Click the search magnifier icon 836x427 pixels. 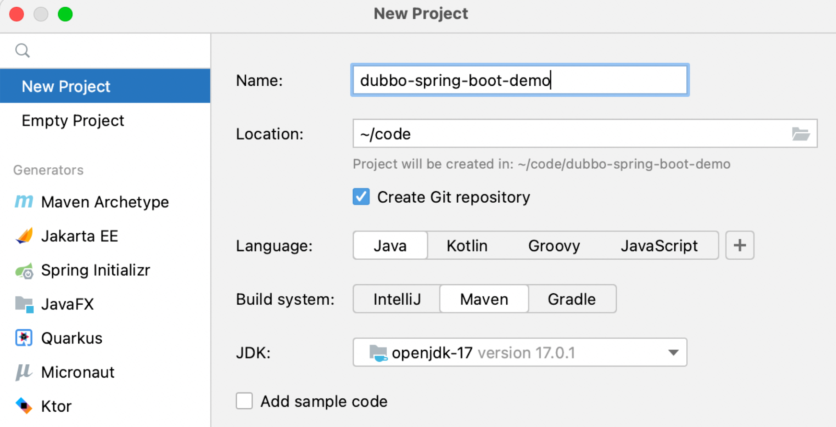click(x=23, y=50)
